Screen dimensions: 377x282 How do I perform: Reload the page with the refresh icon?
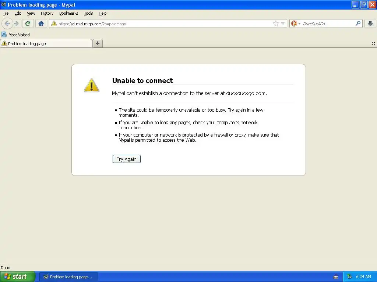28,23
